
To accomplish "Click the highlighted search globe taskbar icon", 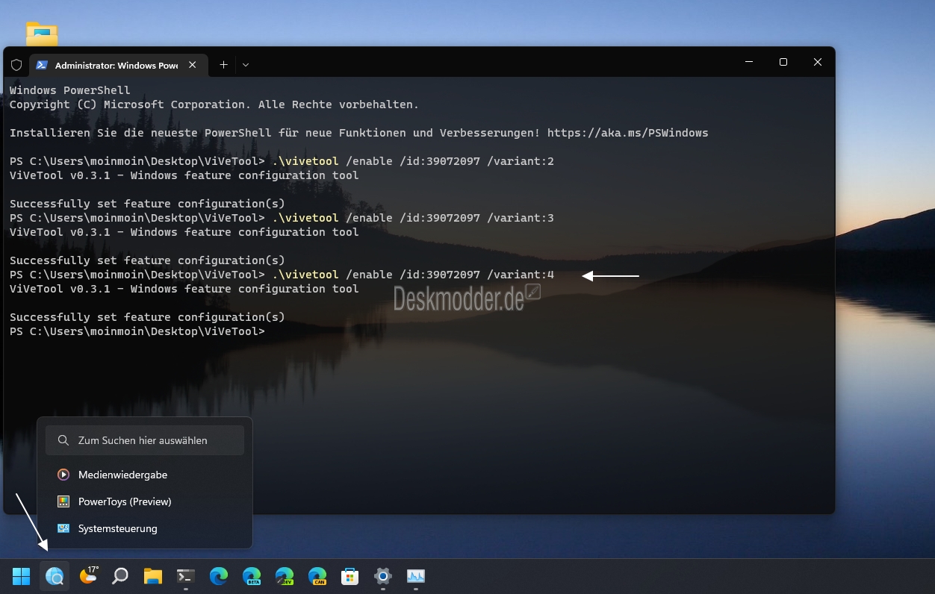I will 55,576.
